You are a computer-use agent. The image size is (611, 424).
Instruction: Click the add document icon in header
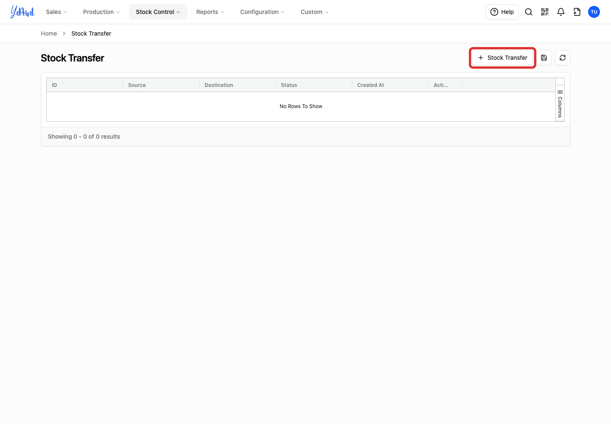(x=577, y=12)
